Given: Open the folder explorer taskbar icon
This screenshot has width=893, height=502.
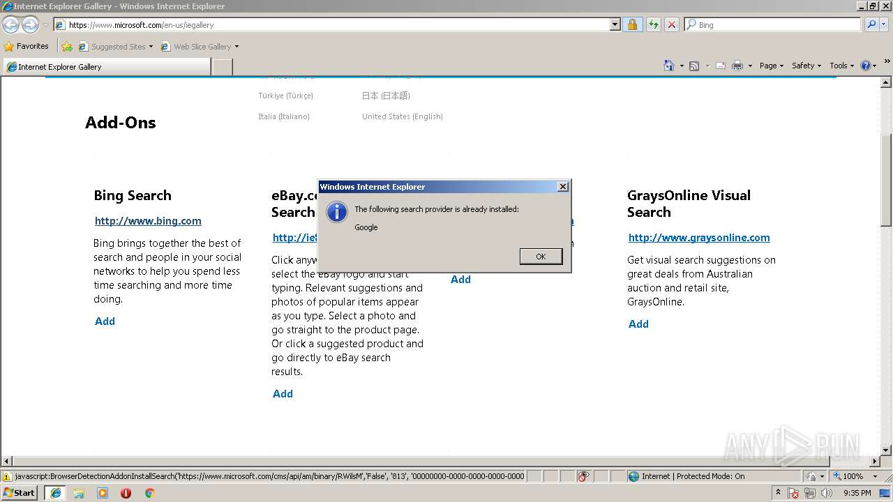Looking at the screenshot, I should point(79,493).
